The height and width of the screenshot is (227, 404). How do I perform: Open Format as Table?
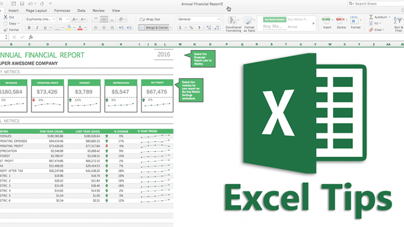tap(249, 24)
